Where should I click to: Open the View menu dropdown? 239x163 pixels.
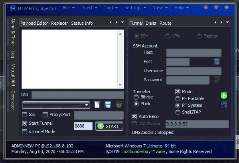pyautogui.click(x=160, y=8)
